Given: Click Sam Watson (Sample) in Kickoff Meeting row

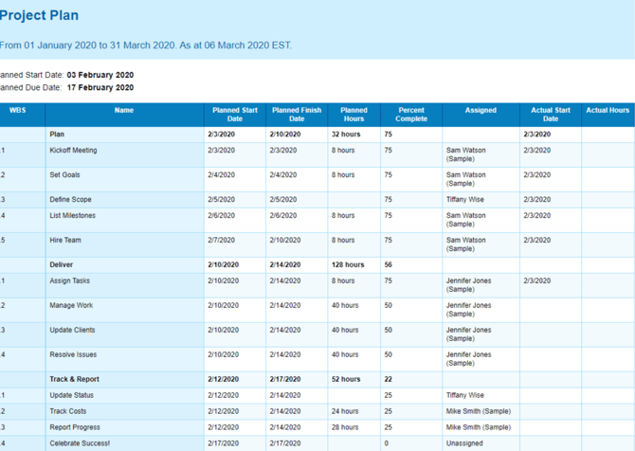Looking at the screenshot, I should [x=465, y=154].
